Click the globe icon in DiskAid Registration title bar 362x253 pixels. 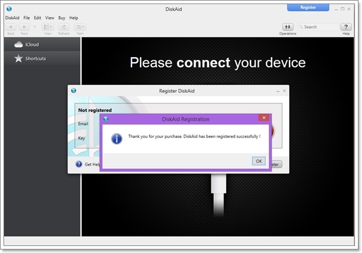tap(106, 119)
